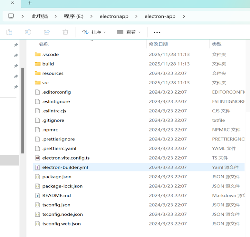This screenshot has width=250, height=237.
Task: Select file name build
Action: pyautogui.click(x=48, y=64)
